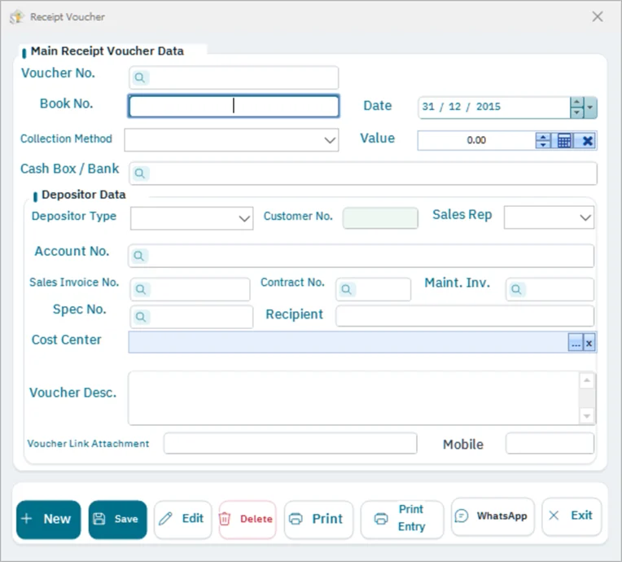The image size is (622, 562).
Task: Click the Recipient text field
Action: [465, 316]
